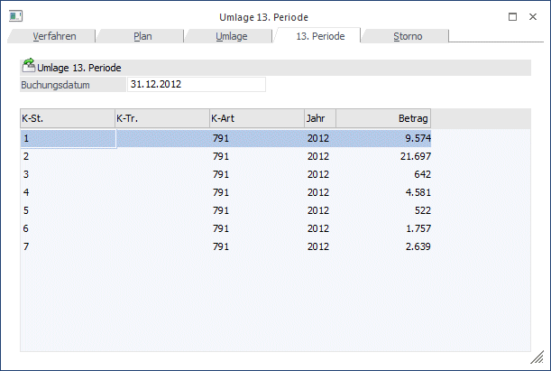Click the Buchungsdatum date field
Screen dimensions: 551x371
pos(197,85)
